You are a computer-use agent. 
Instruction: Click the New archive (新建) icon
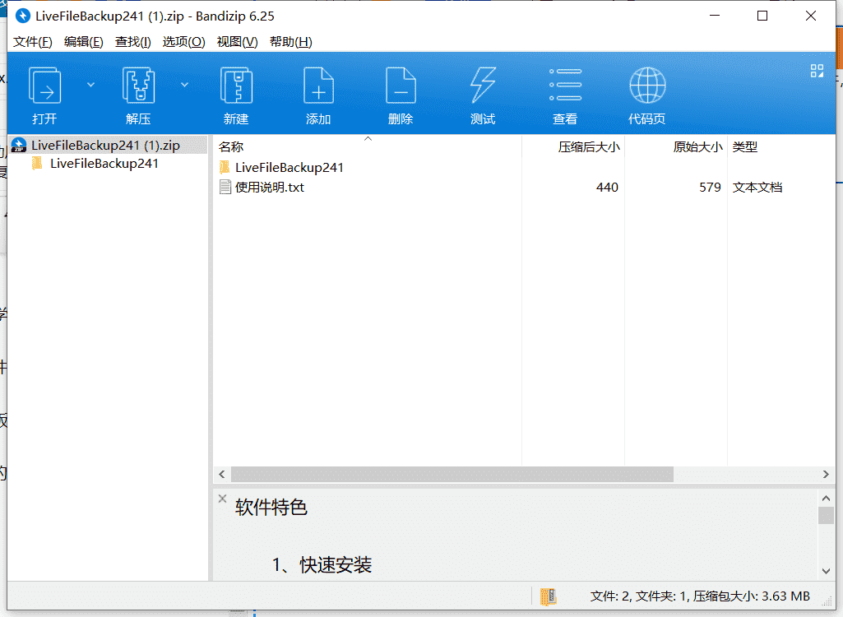pos(236,85)
